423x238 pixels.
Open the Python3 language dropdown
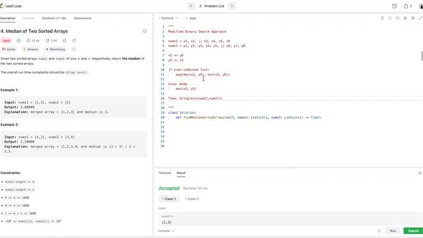coord(169,18)
